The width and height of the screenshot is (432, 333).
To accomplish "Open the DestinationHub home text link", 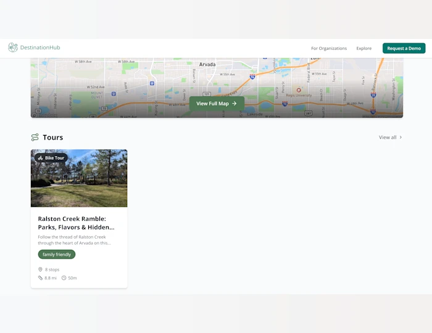I will tap(40, 47).
